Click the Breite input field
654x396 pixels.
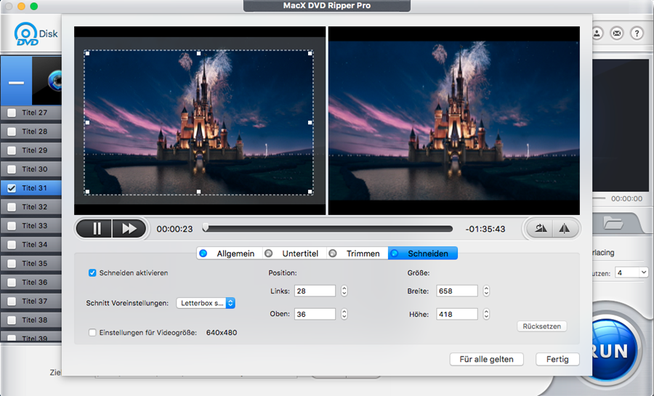457,291
